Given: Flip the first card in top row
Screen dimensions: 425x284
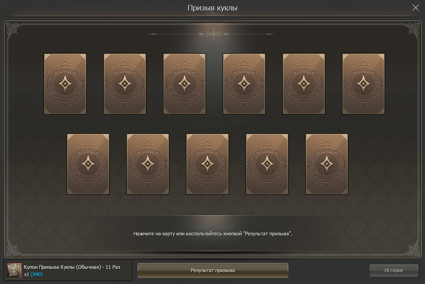Looking at the screenshot, I should 65,84.
